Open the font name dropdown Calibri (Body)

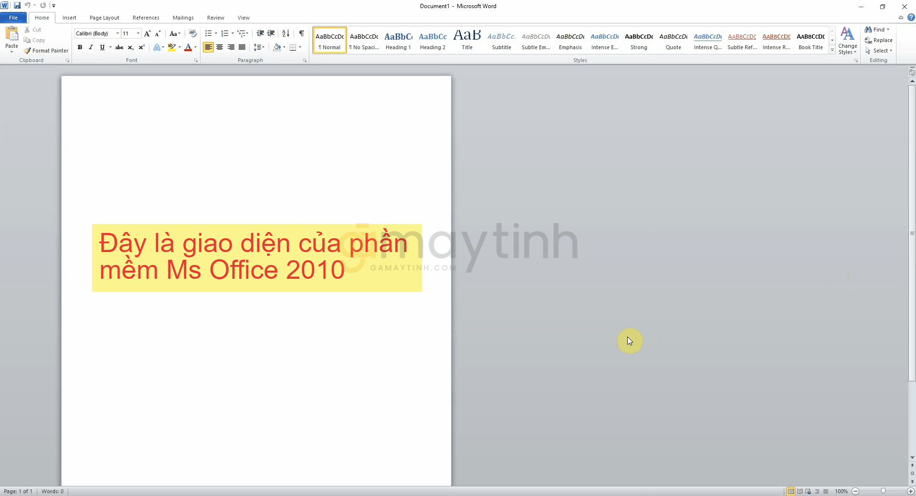[117, 33]
